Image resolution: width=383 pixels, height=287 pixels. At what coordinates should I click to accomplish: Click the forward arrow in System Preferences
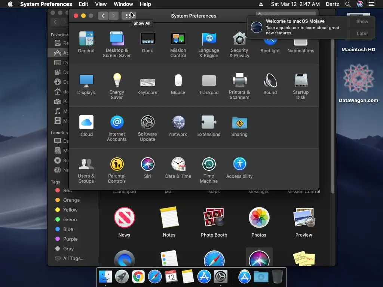(114, 16)
